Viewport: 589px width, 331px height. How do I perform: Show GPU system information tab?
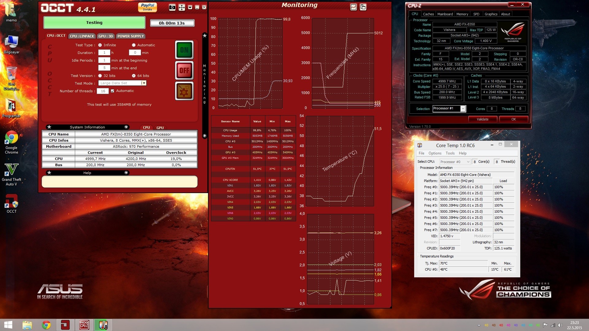(160, 127)
